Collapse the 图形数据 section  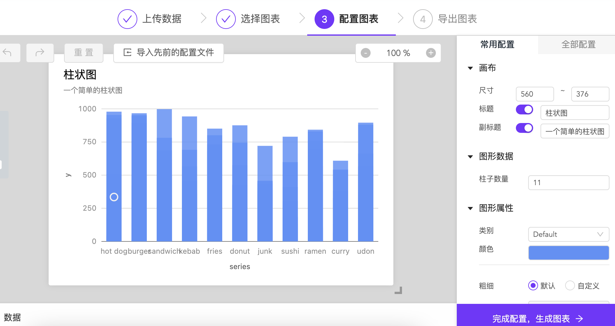pyautogui.click(x=470, y=157)
